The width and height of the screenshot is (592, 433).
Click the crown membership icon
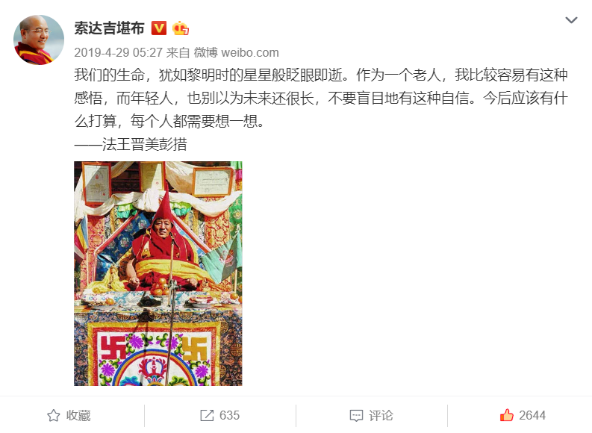(x=181, y=28)
